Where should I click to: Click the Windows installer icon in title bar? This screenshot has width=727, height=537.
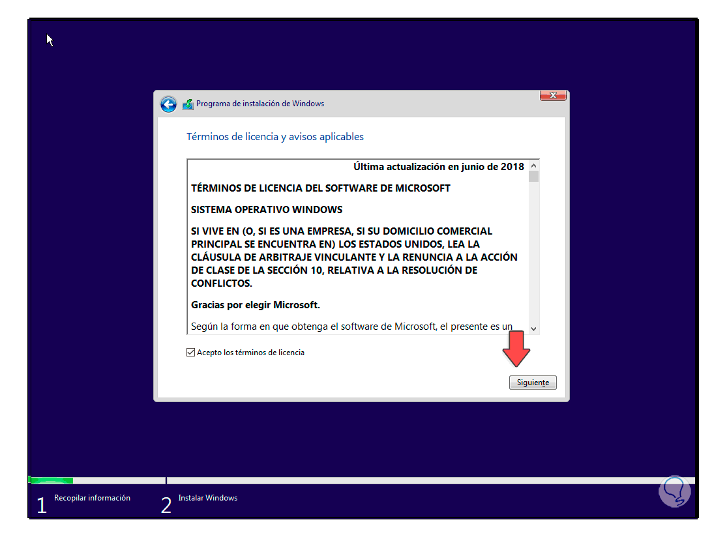[187, 104]
